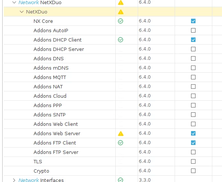Select the TLS row label
Viewport: 222px width, 182px height.
38,162
